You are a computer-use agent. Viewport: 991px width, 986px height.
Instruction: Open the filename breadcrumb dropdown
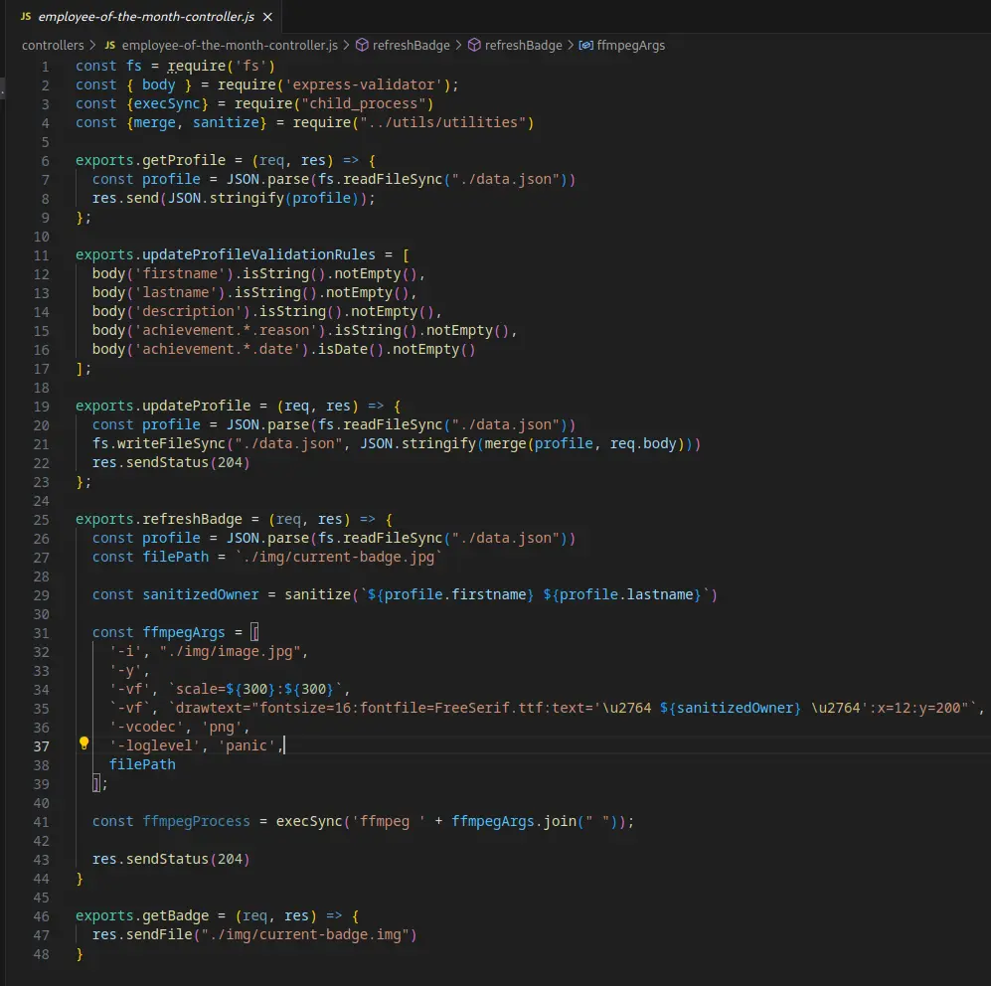(230, 45)
